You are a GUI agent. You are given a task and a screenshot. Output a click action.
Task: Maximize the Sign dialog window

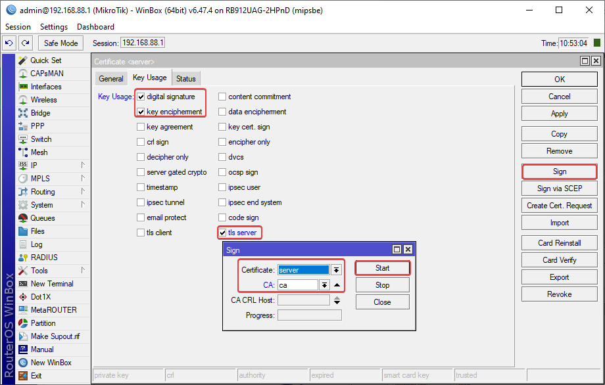[x=397, y=250]
